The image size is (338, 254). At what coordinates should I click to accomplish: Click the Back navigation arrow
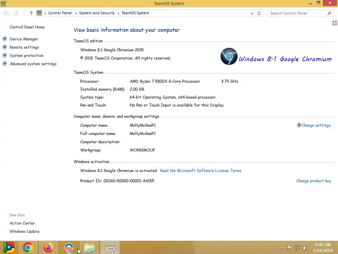[7, 13]
